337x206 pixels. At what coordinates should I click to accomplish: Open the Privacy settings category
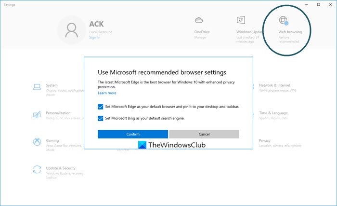tap(280, 143)
